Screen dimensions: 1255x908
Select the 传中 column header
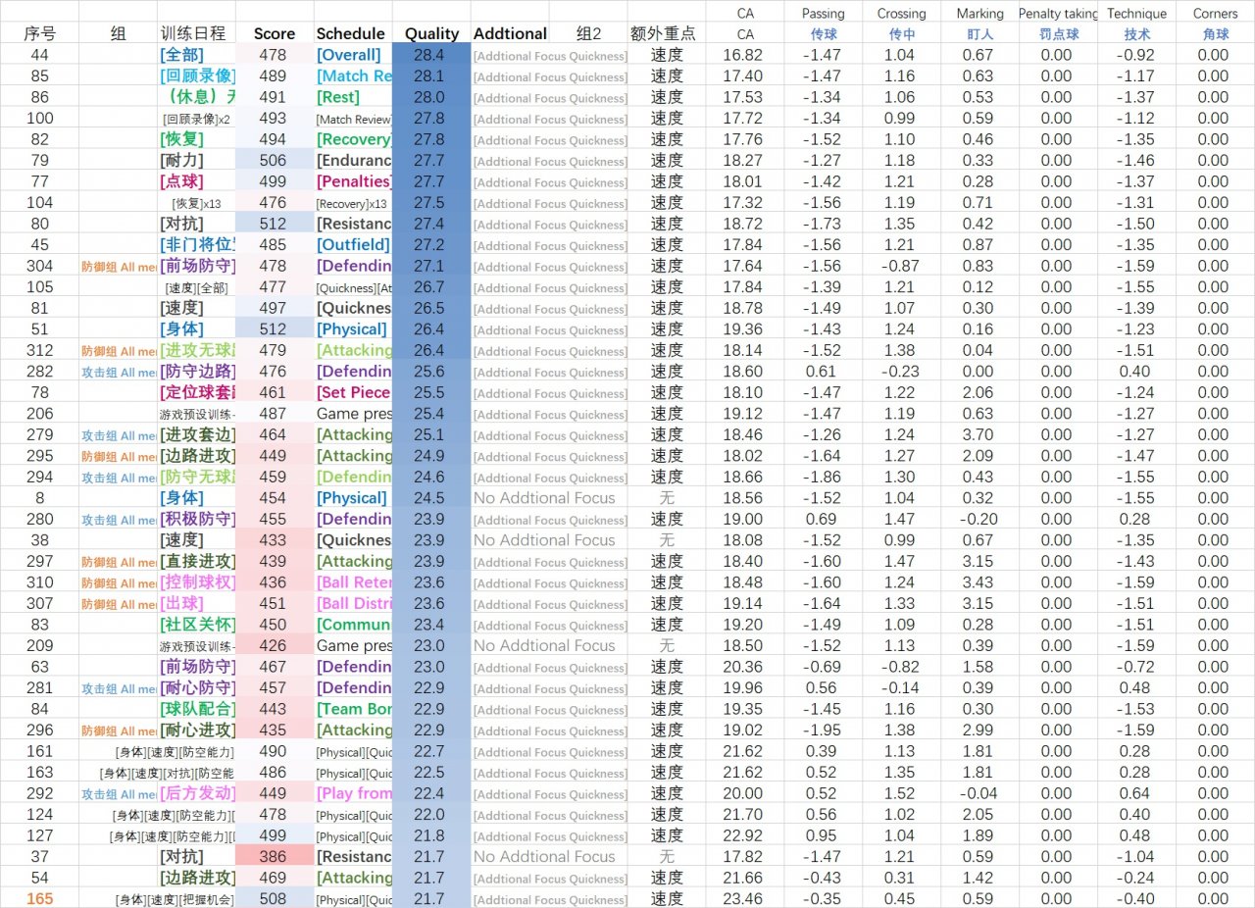(901, 34)
